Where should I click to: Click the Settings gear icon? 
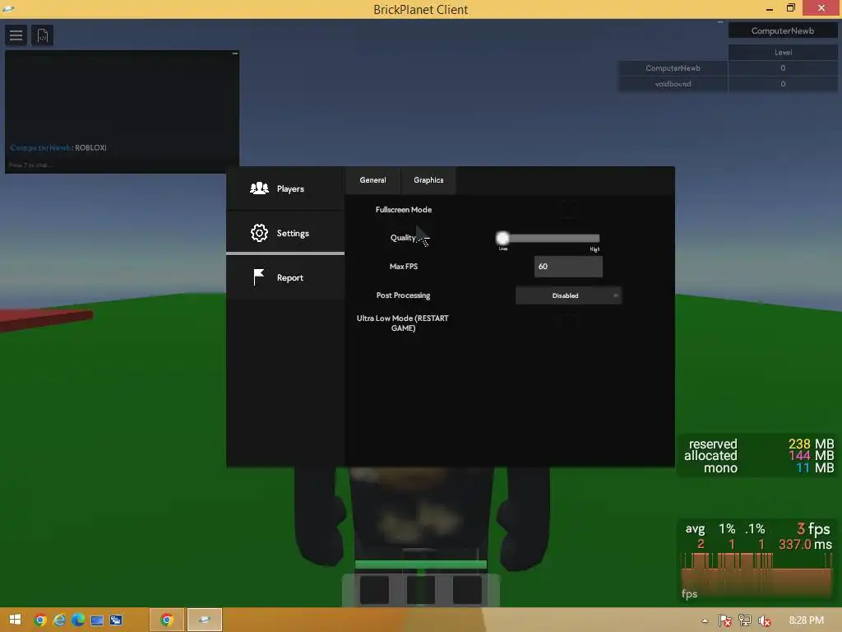tap(259, 233)
